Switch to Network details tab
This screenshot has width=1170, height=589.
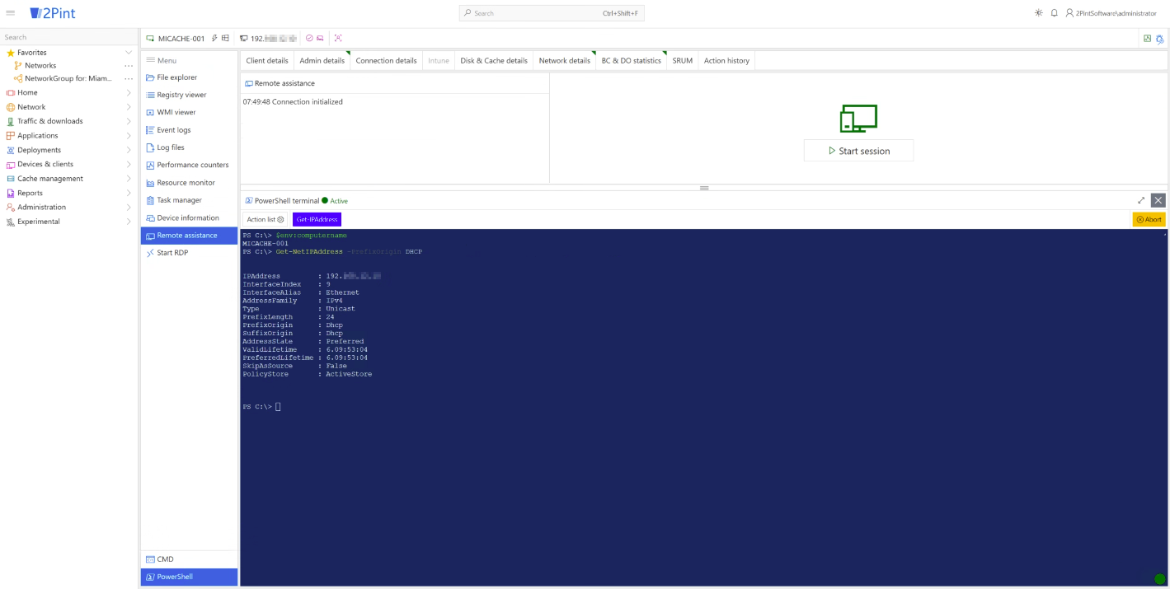pyautogui.click(x=565, y=60)
